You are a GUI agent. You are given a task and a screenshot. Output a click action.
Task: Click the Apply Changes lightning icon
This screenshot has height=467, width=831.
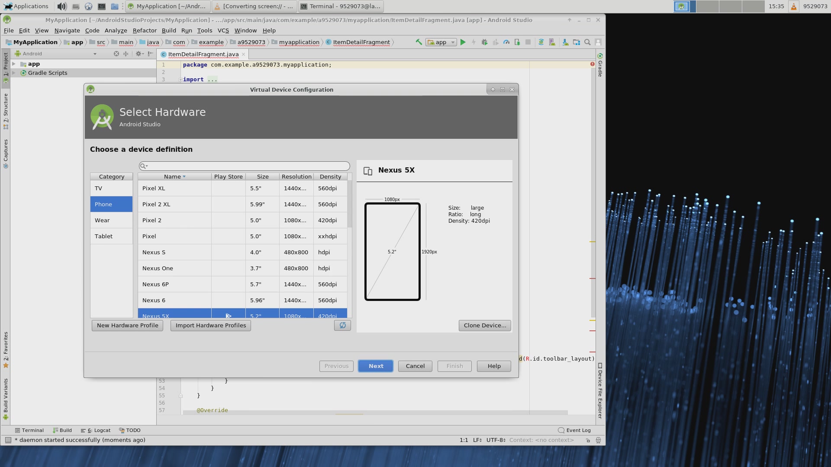(473, 42)
